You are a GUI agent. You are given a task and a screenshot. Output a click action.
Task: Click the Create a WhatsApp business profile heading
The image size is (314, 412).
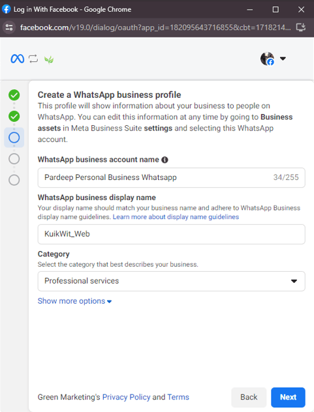[109, 95]
